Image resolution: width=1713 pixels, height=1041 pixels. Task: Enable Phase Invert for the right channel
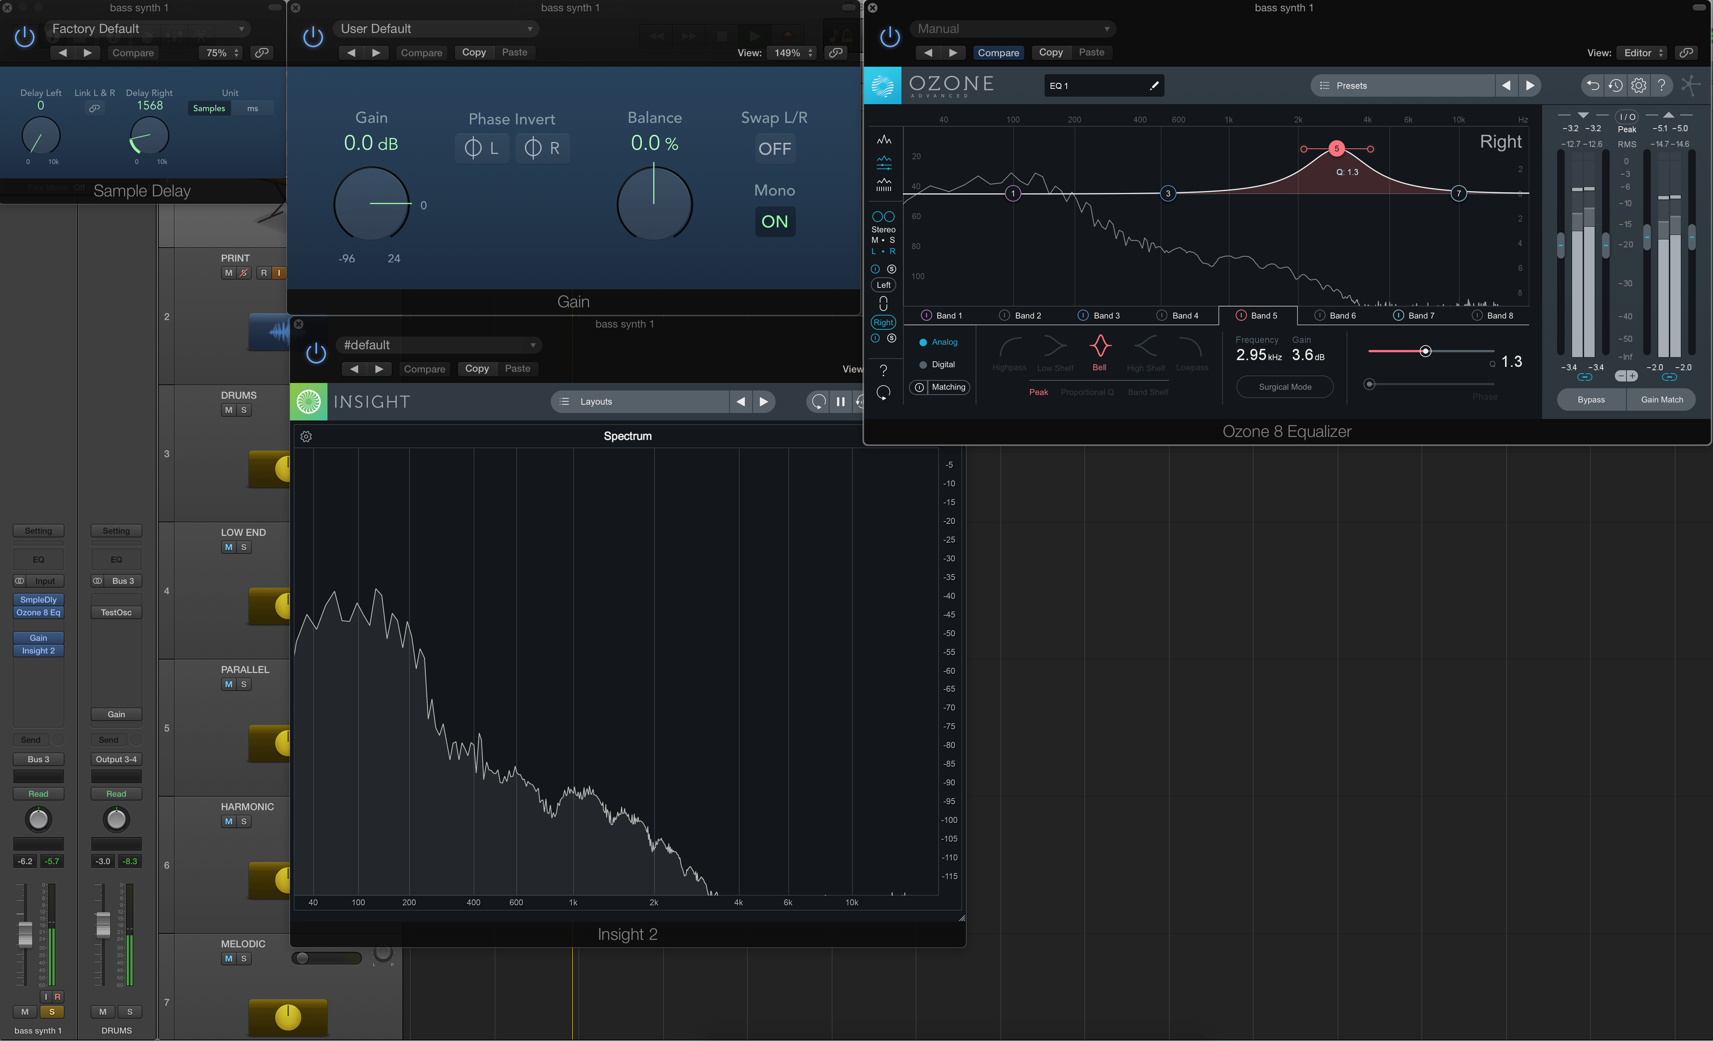click(542, 147)
